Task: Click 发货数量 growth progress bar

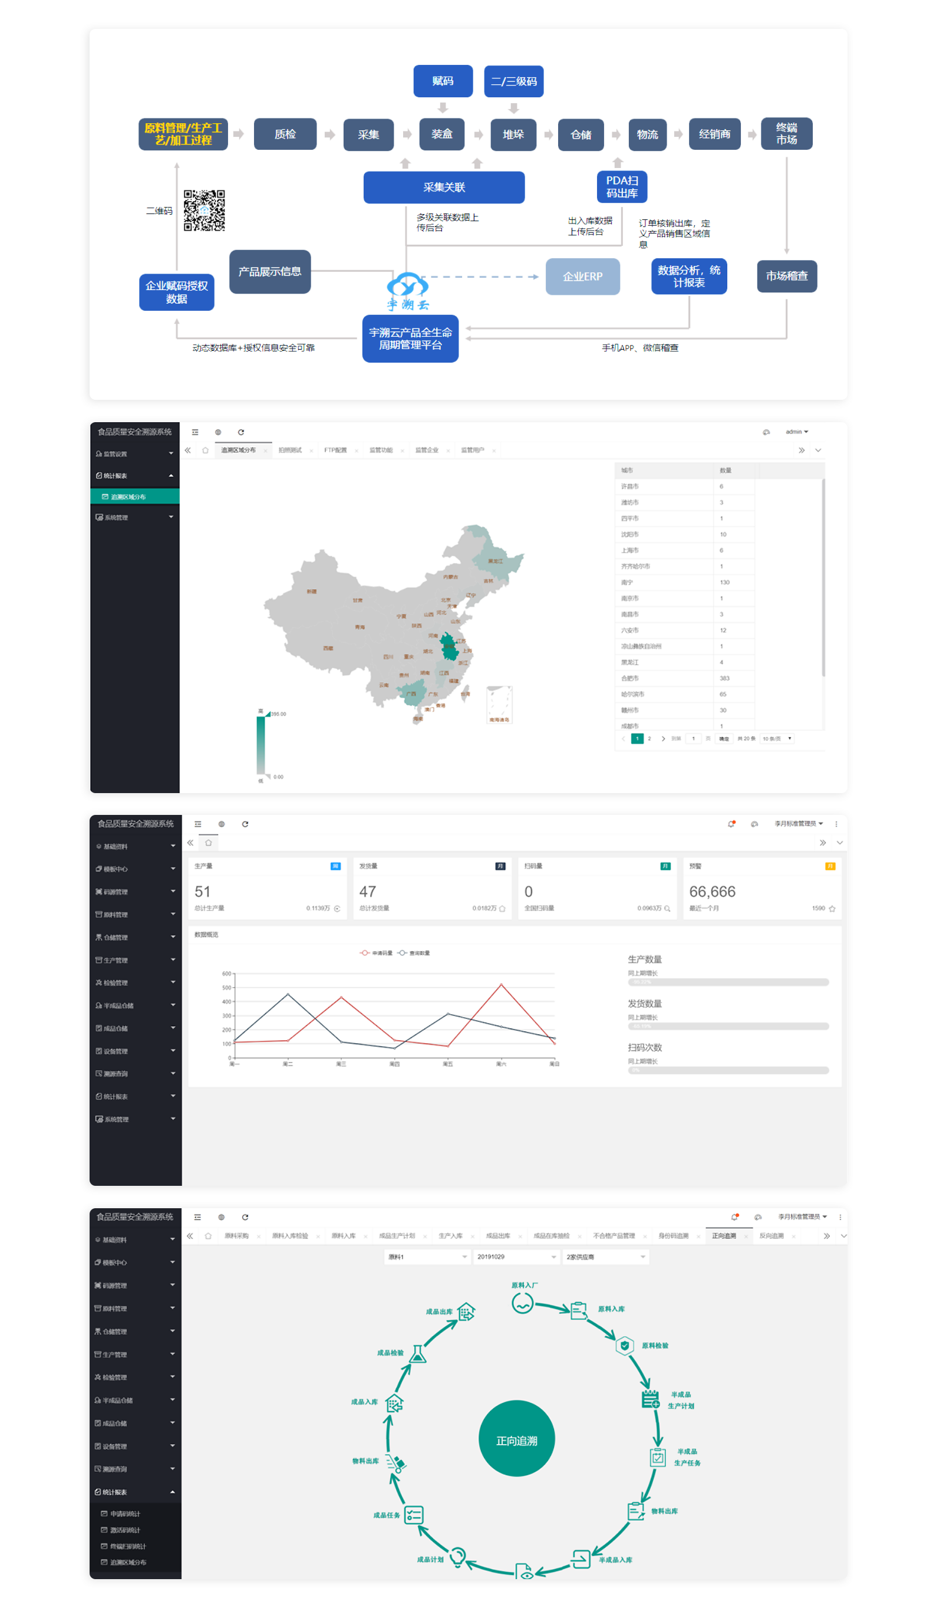Action: tap(728, 1026)
